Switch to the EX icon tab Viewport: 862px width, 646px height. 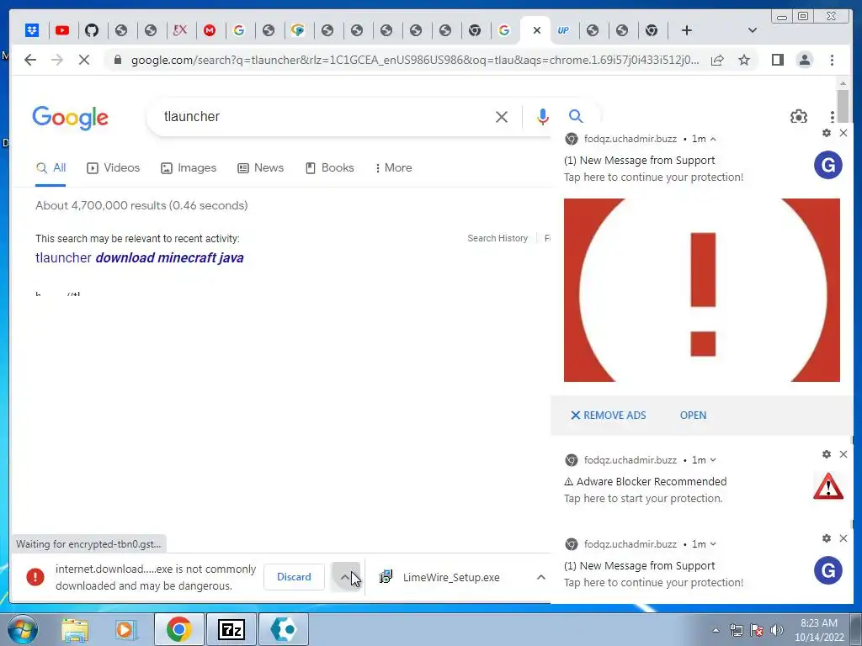[180, 30]
